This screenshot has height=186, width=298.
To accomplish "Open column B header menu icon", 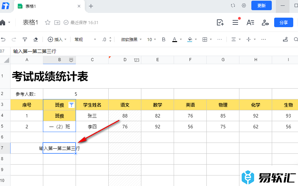I will click(71, 60).
